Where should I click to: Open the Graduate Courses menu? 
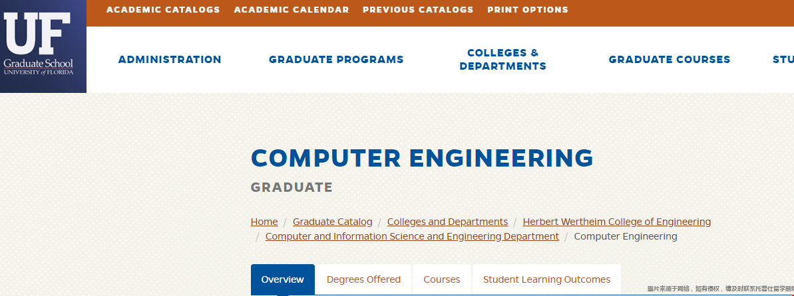pos(670,60)
